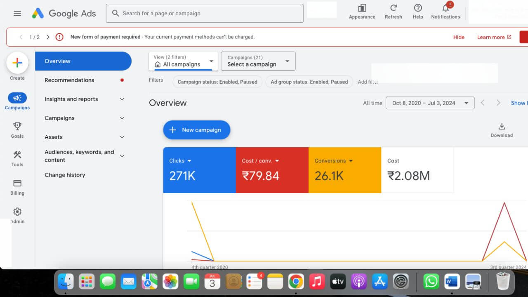Open Billing from the left sidebar
The width and height of the screenshot is (528, 297).
coord(17,184)
